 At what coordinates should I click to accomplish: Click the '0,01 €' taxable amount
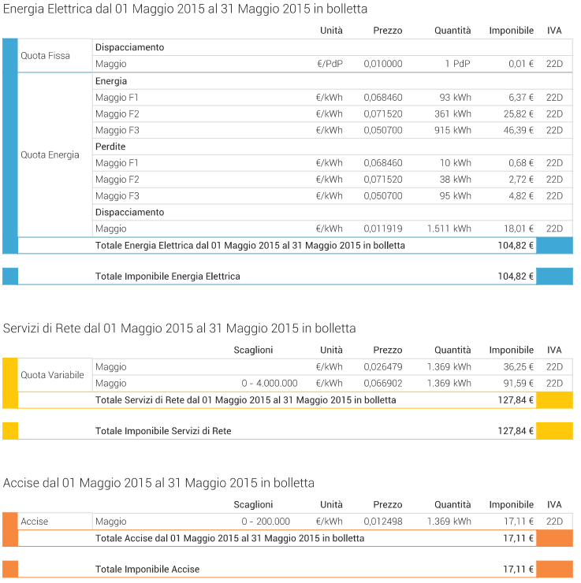pyautogui.click(x=521, y=64)
